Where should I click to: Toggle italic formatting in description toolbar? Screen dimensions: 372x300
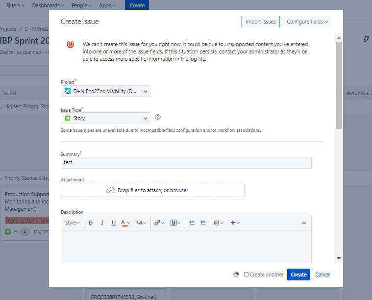102,223
